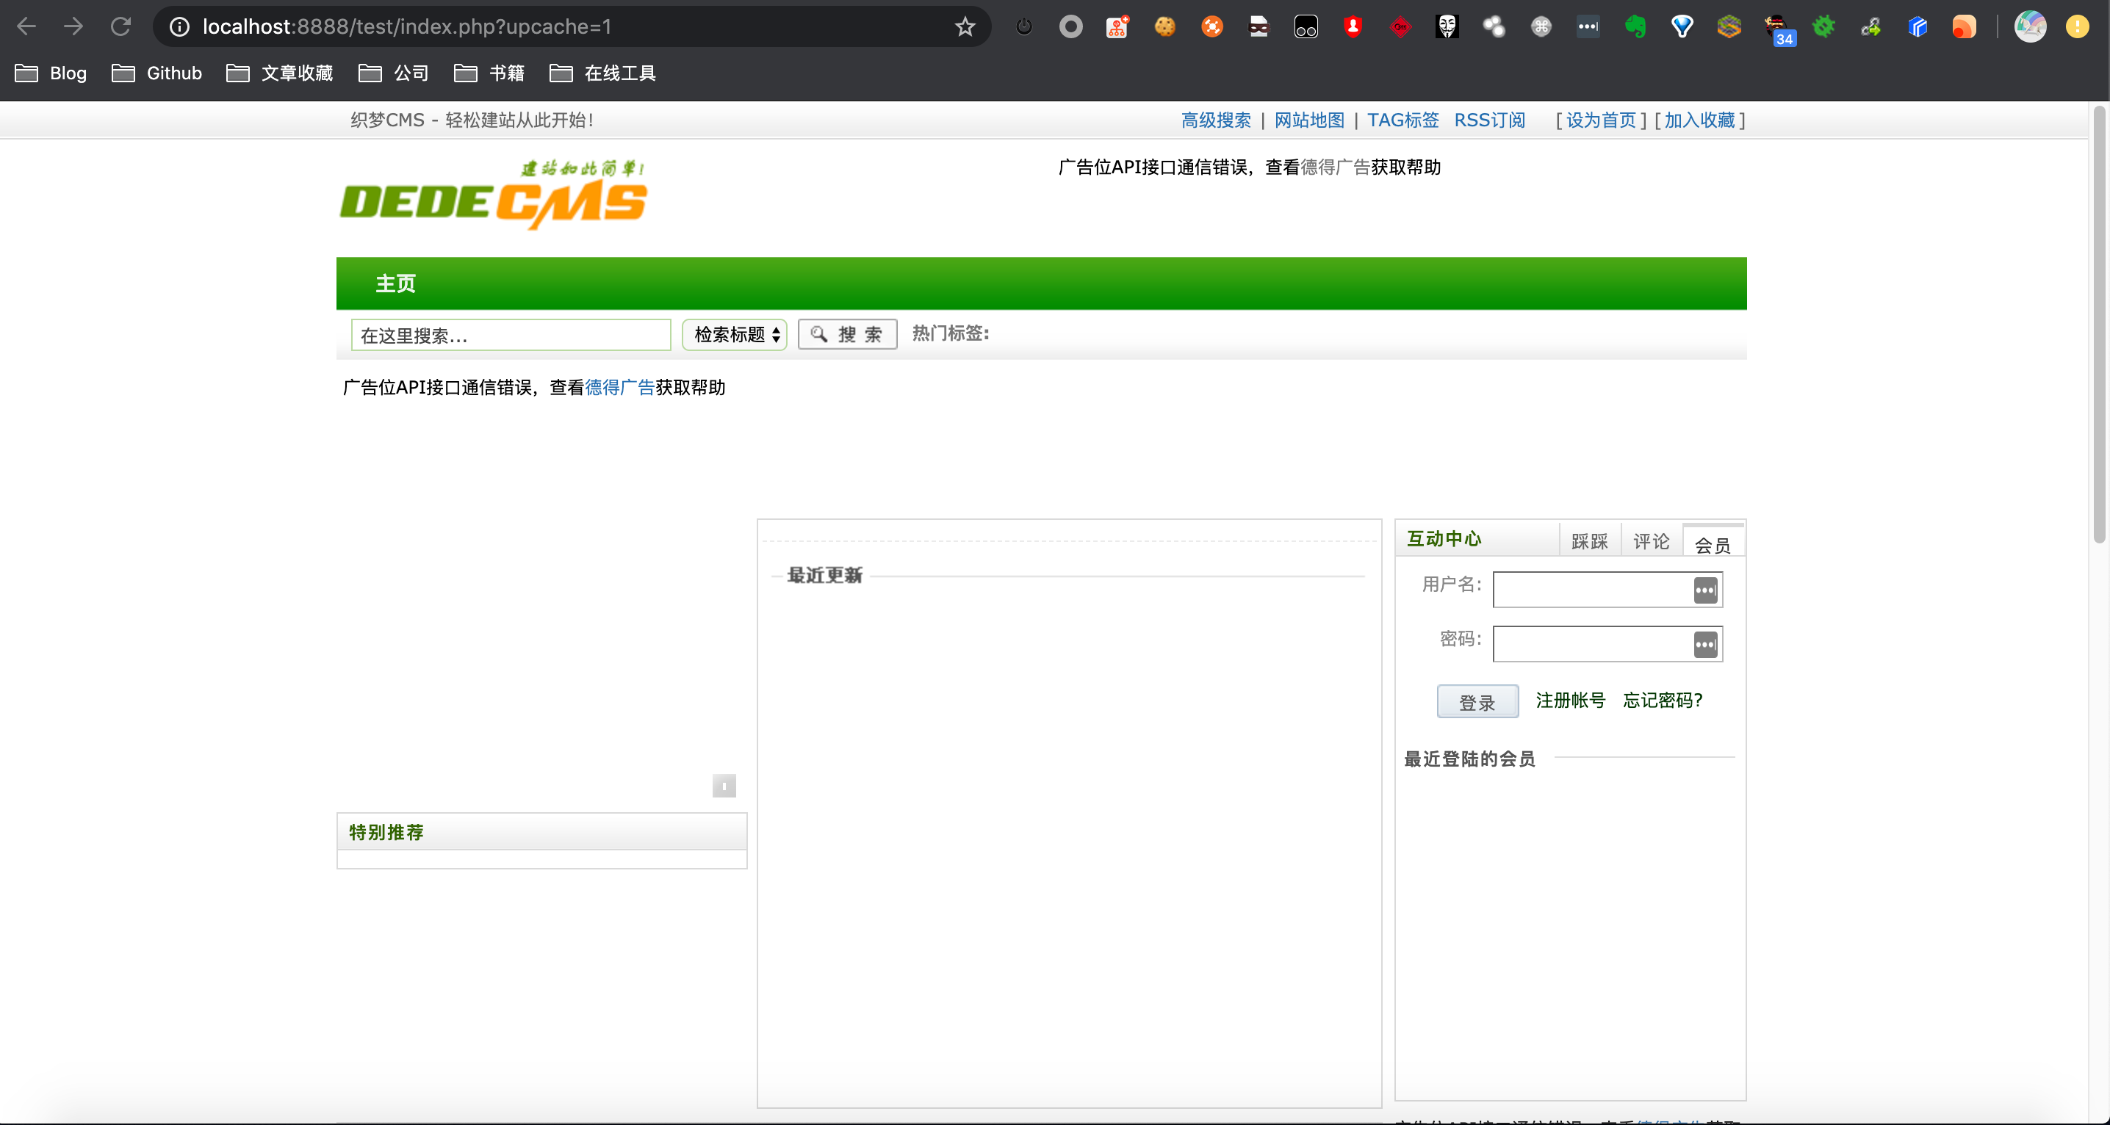Image resolution: width=2110 pixels, height=1125 pixels.
Task: Click the browser address bar URL
Action: [x=407, y=27]
